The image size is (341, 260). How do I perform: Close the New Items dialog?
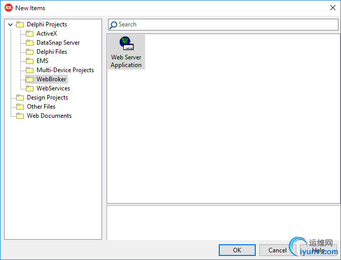coord(333,8)
